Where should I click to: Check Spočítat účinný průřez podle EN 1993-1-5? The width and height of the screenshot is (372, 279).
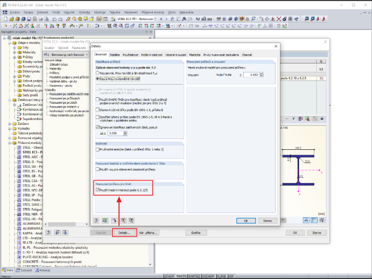97,117
